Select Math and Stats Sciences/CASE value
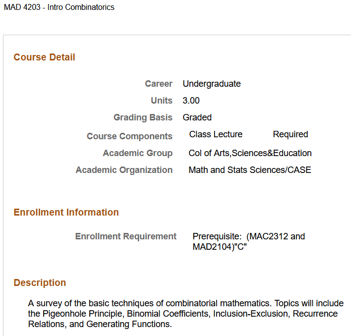 (250, 170)
